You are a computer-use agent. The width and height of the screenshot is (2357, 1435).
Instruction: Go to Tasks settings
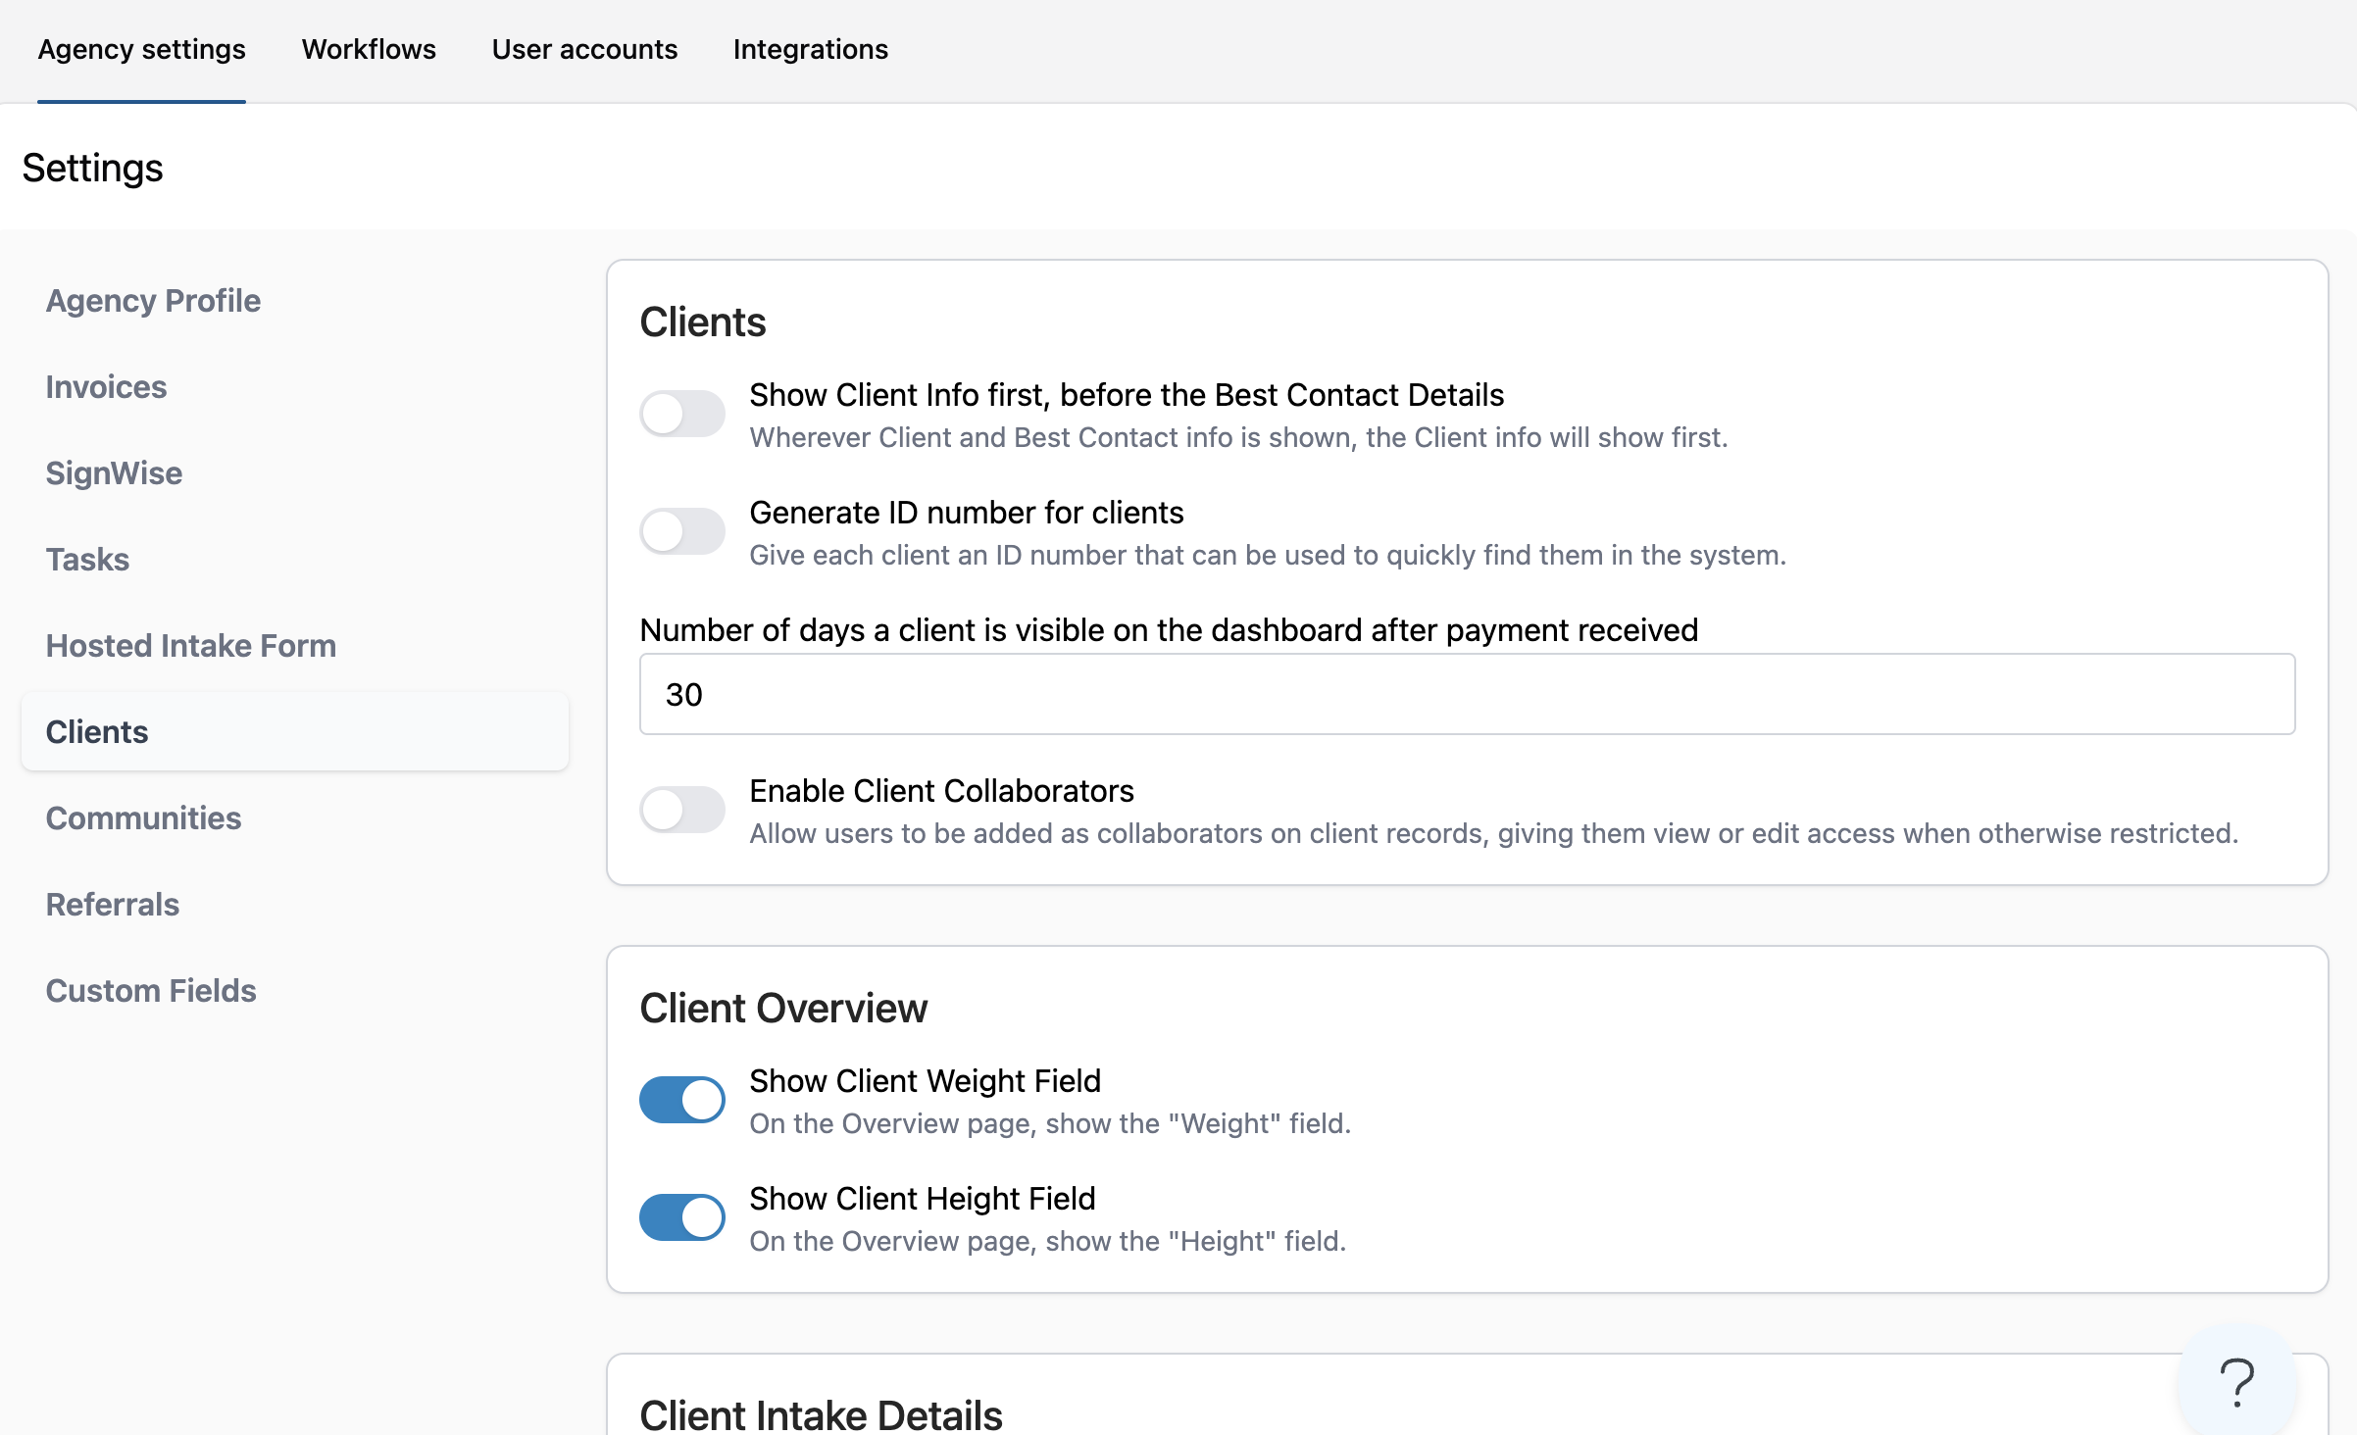coord(87,560)
